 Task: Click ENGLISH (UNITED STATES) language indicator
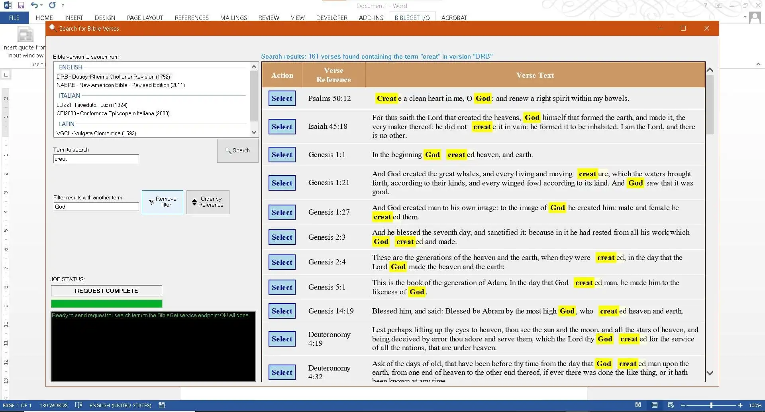tap(120, 405)
